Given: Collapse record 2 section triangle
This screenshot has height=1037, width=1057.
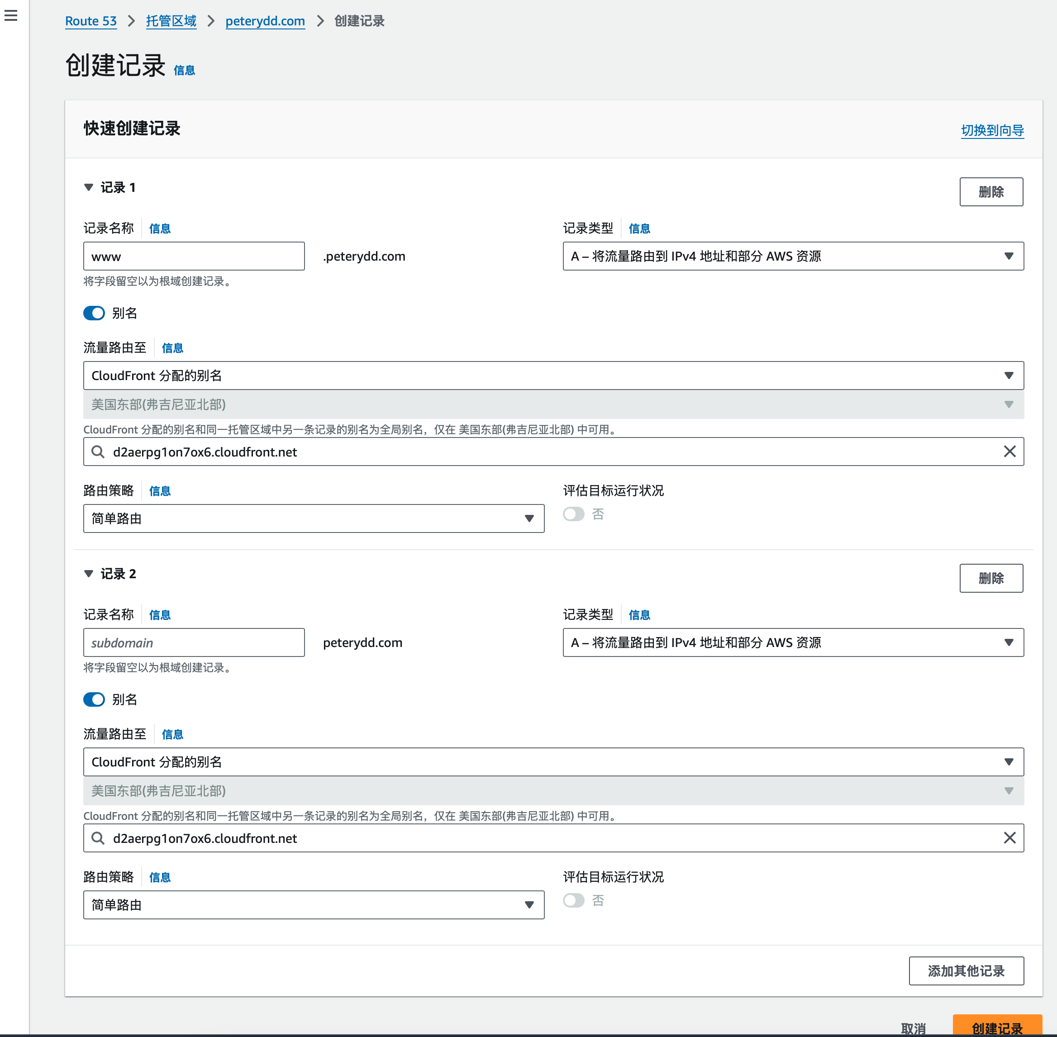Looking at the screenshot, I should [x=89, y=574].
